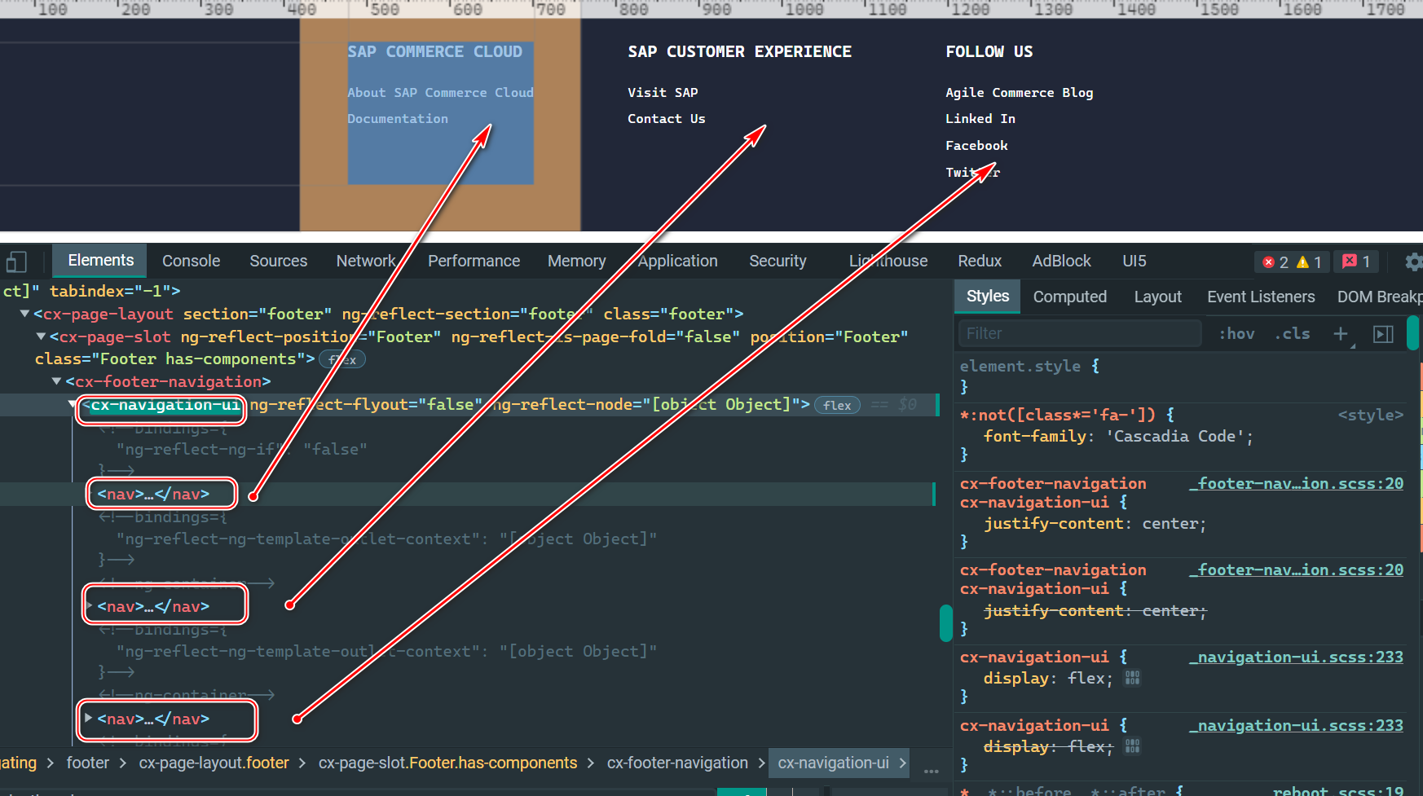Click SAP CUSTOMER EXPERIENCE footer heading

click(x=740, y=51)
